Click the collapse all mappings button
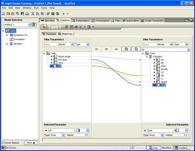The image size is (195, 151). [x=136, y=49]
